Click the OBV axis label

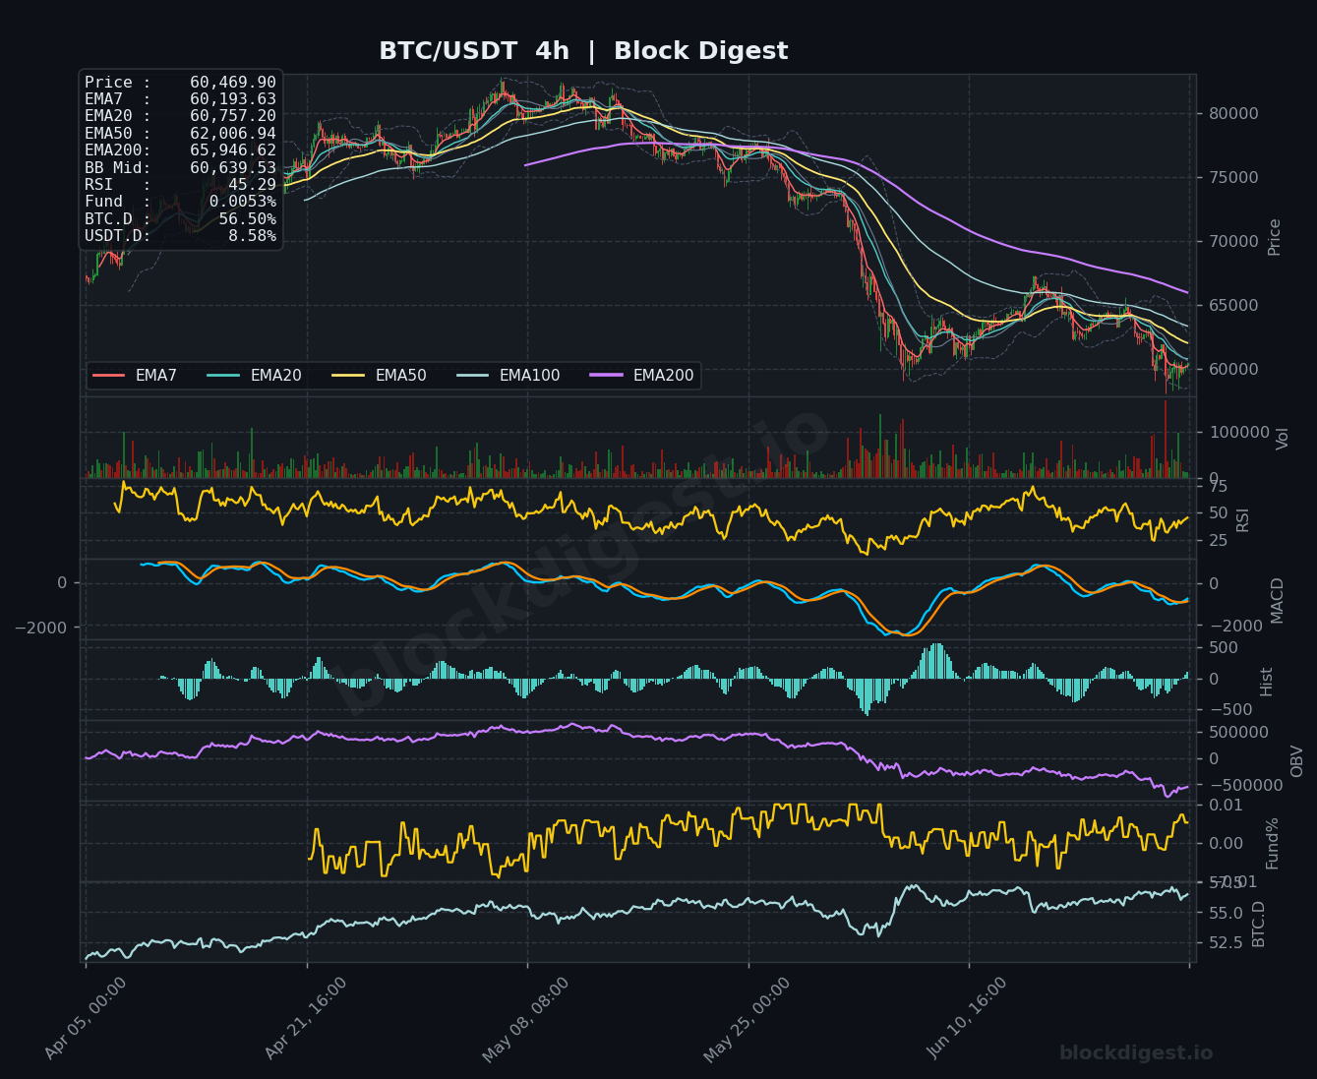tap(1296, 760)
